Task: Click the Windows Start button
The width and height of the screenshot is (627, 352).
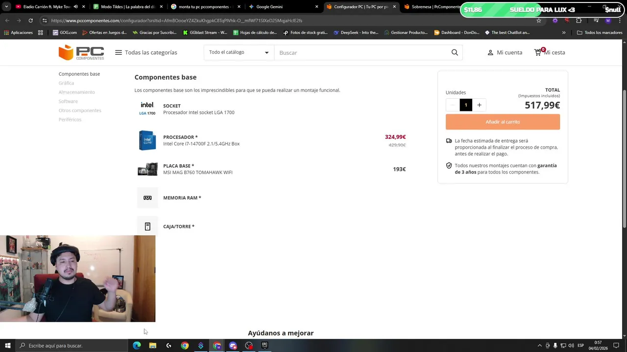Action: tap(7, 346)
